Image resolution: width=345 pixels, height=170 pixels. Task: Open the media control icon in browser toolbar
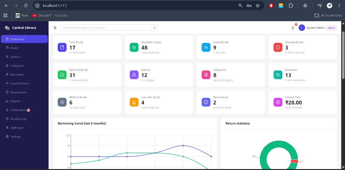320,6
